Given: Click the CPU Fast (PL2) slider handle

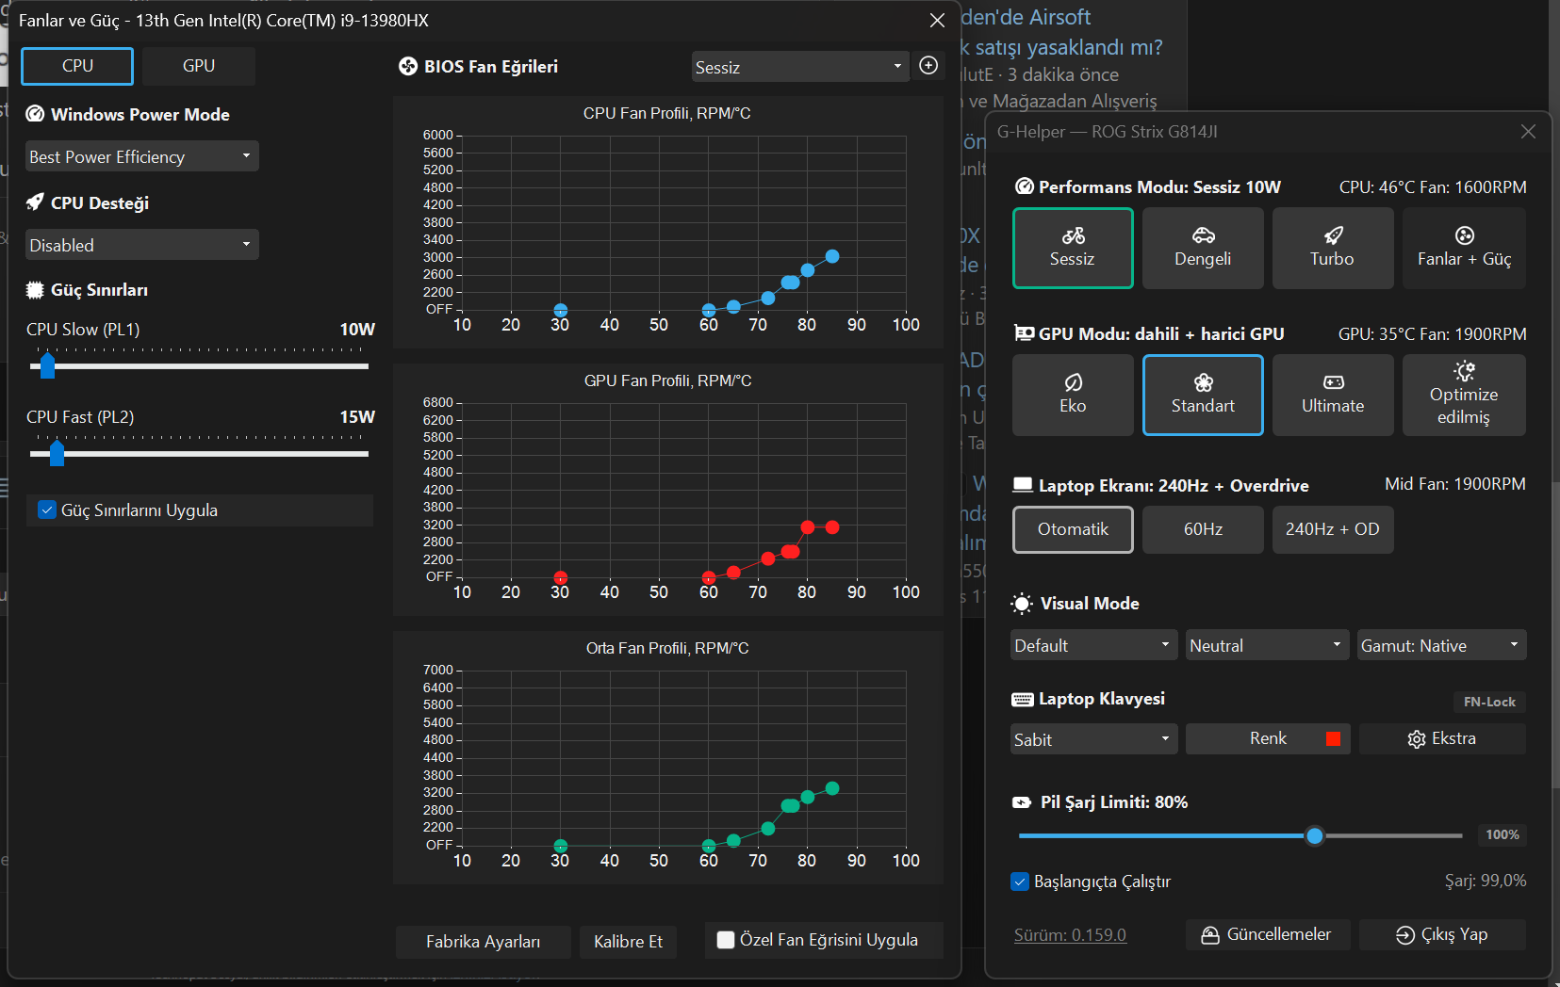Looking at the screenshot, I should (x=57, y=453).
